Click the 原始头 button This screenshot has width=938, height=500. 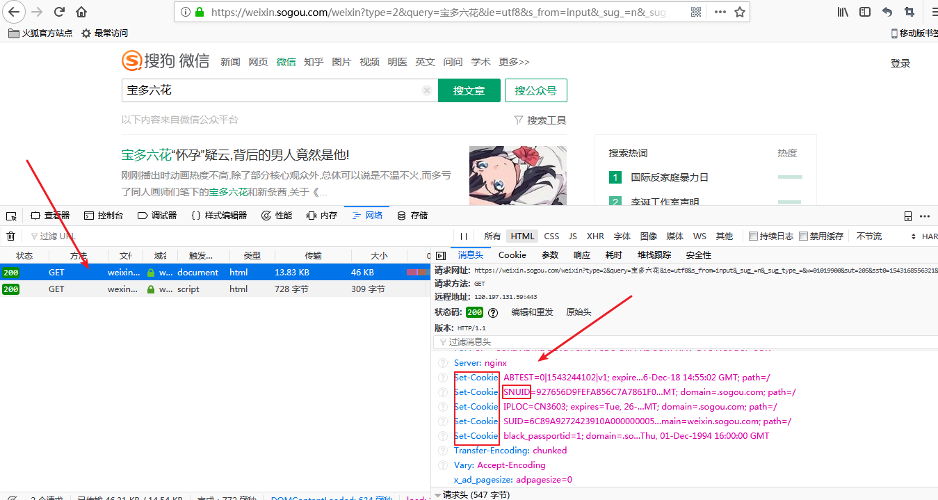click(x=579, y=312)
